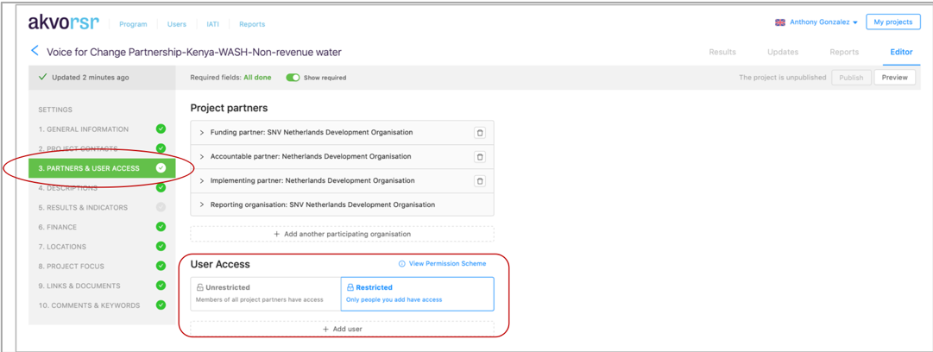Image resolution: width=933 pixels, height=352 pixels.
Task: Click the Preview button
Action: (894, 78)
